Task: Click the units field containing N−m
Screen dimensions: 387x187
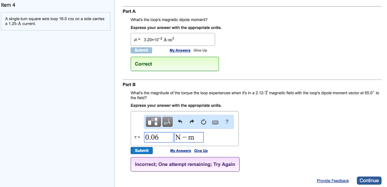Action: pyautogui.click(x=189, y=137)
